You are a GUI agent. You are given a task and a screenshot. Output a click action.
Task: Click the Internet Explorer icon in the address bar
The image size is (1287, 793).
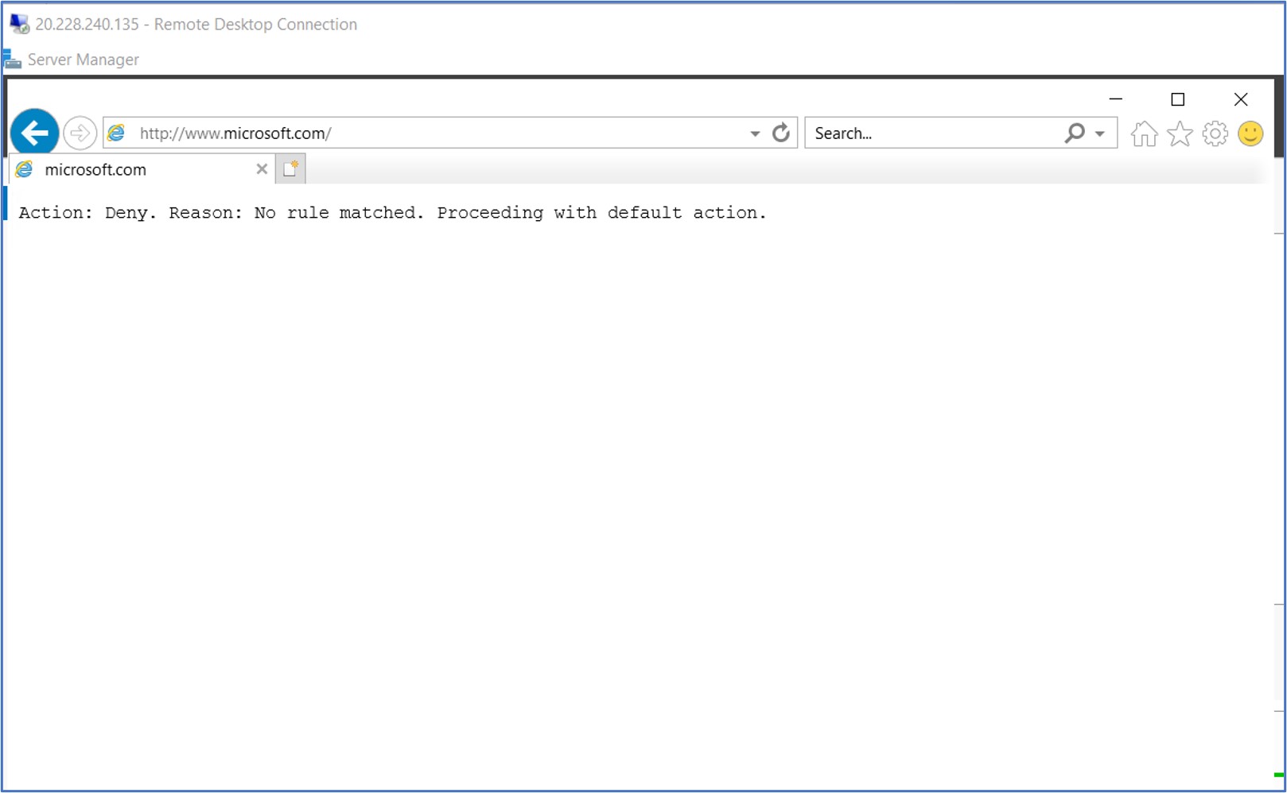point(116,133)
